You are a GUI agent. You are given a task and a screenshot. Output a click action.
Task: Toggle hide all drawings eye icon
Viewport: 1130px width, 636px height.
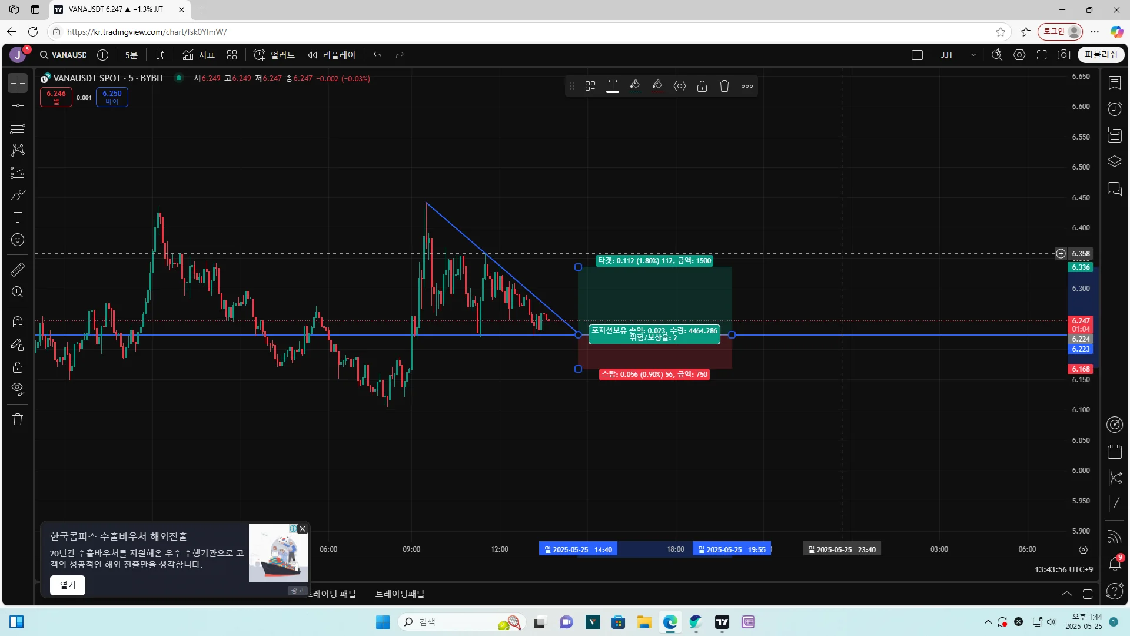coord(18,389)
